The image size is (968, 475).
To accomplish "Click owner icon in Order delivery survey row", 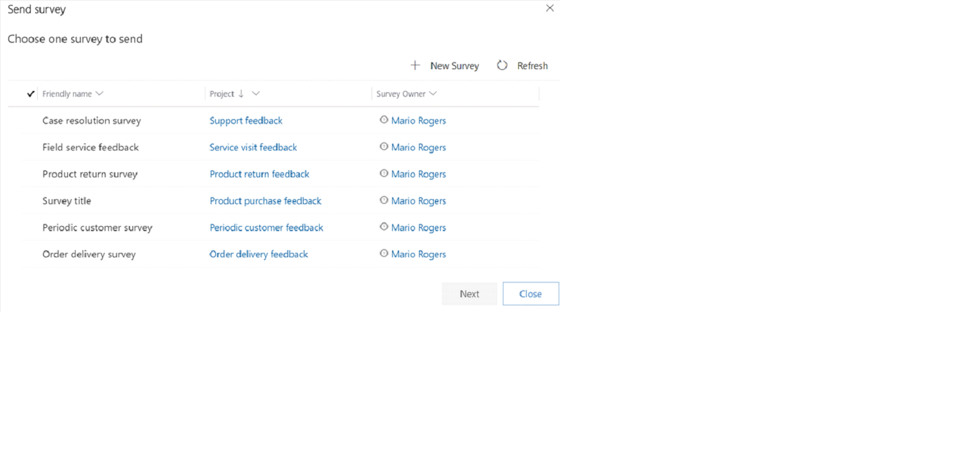I will point(384,254).
